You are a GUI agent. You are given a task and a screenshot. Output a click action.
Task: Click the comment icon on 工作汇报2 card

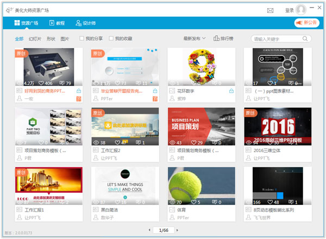(139, 142)
